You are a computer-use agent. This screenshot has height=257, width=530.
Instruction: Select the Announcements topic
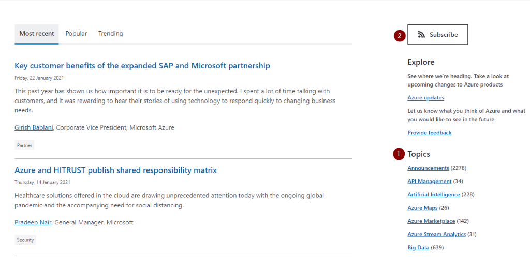(428, 168)
